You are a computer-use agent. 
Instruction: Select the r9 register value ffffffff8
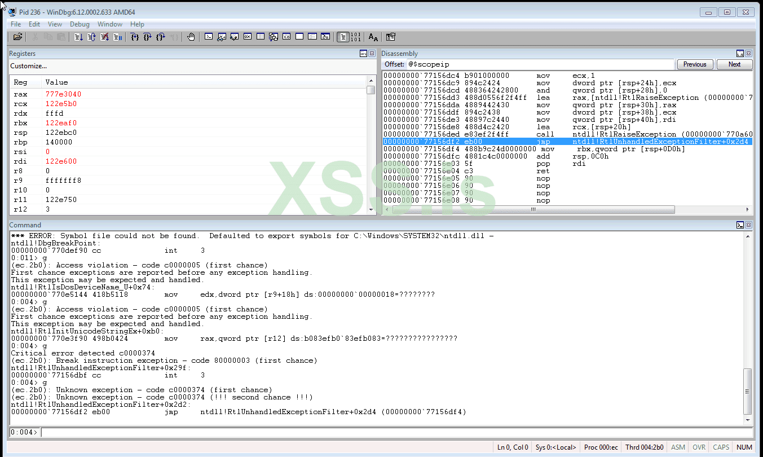pyautogui.click(x=63, y=181)
